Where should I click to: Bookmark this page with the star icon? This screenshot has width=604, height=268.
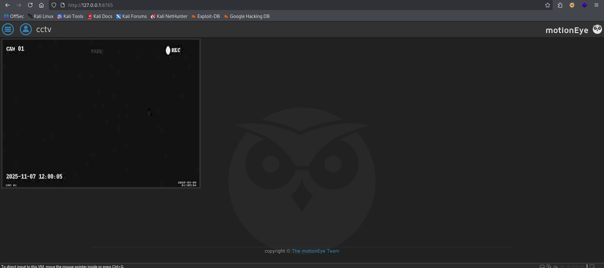pos(548,5)
